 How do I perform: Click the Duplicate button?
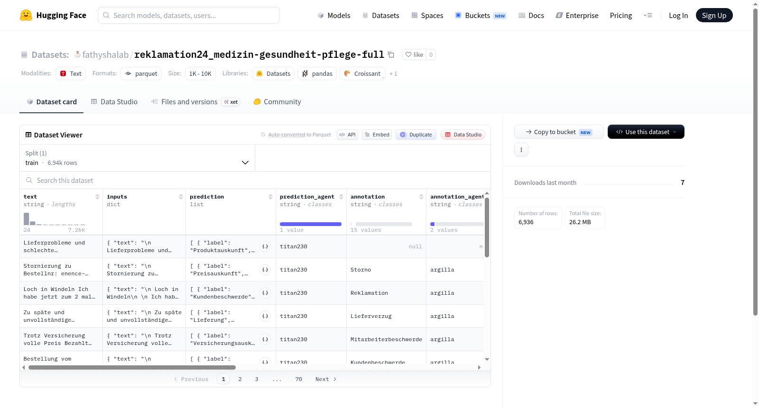(x=416, y=135)
